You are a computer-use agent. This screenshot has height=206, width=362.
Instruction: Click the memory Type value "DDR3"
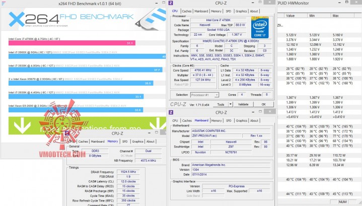pos(95,151)
